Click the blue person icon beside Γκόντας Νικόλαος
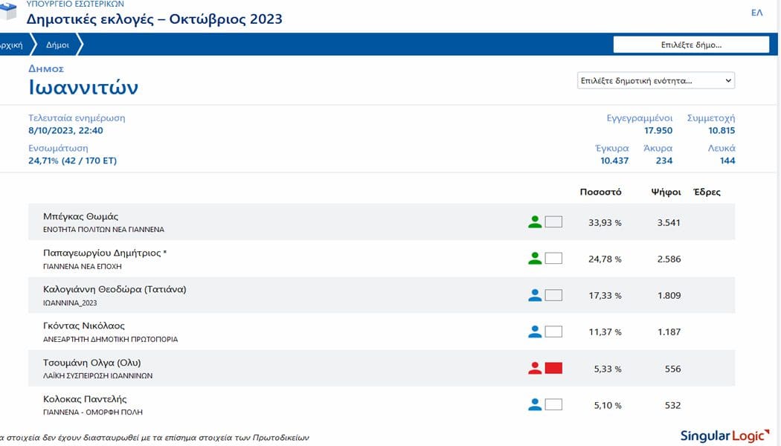Image resolution: width=781 pixels, height=446 pixels. [534, 332]
